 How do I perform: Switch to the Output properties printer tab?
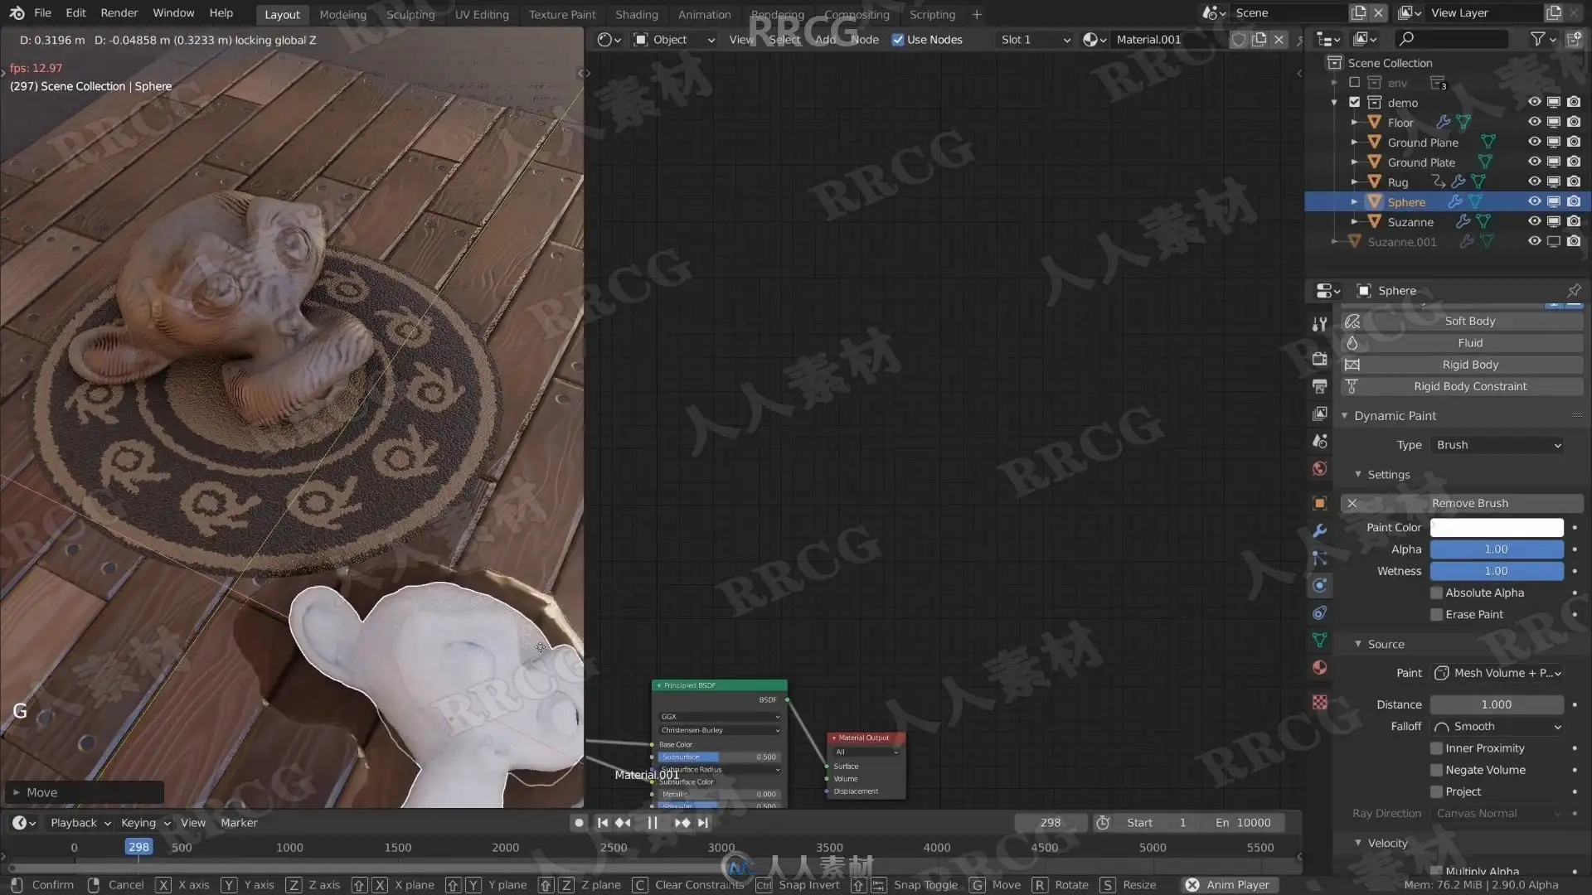(x=1319, y=386)
